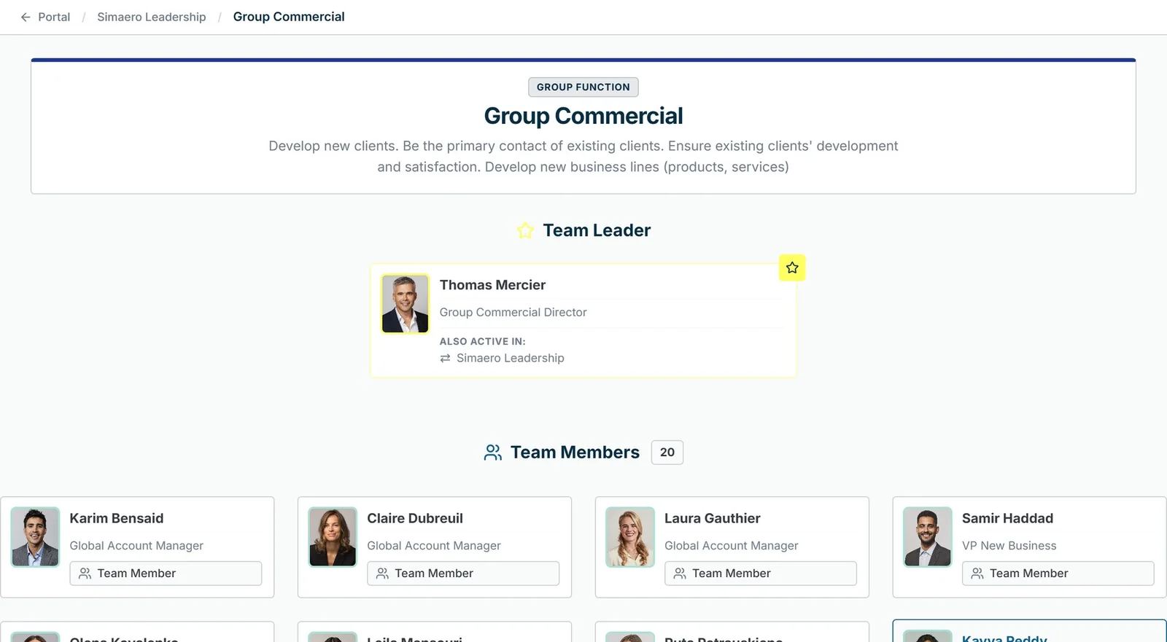Click yellow star badge on Thomas Mercier card

click(792, 267)
